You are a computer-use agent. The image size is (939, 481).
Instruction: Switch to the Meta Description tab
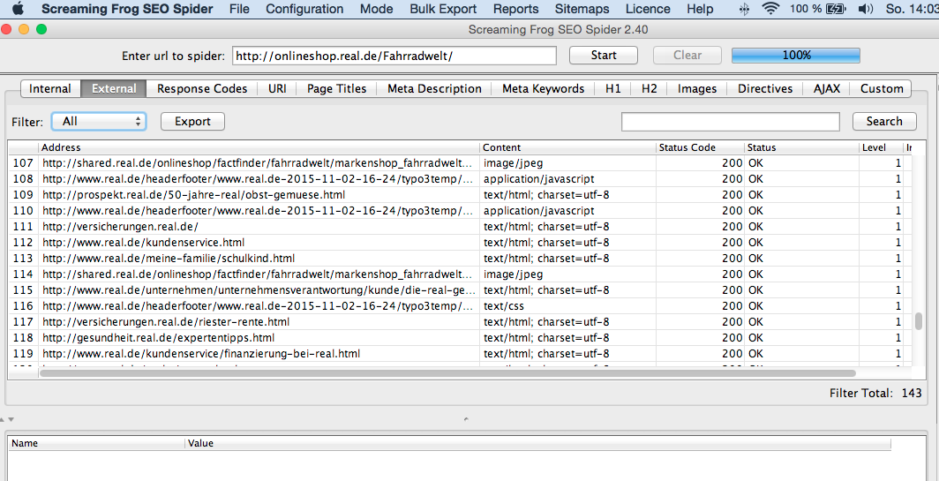434,88
